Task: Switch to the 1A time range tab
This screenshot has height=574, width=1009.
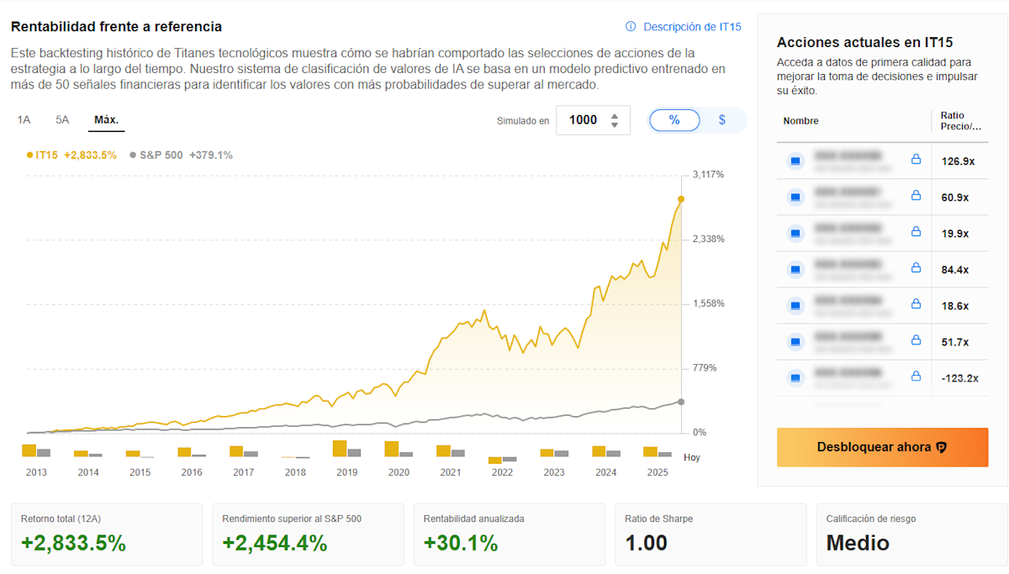Action: click(x=24, y=120)
